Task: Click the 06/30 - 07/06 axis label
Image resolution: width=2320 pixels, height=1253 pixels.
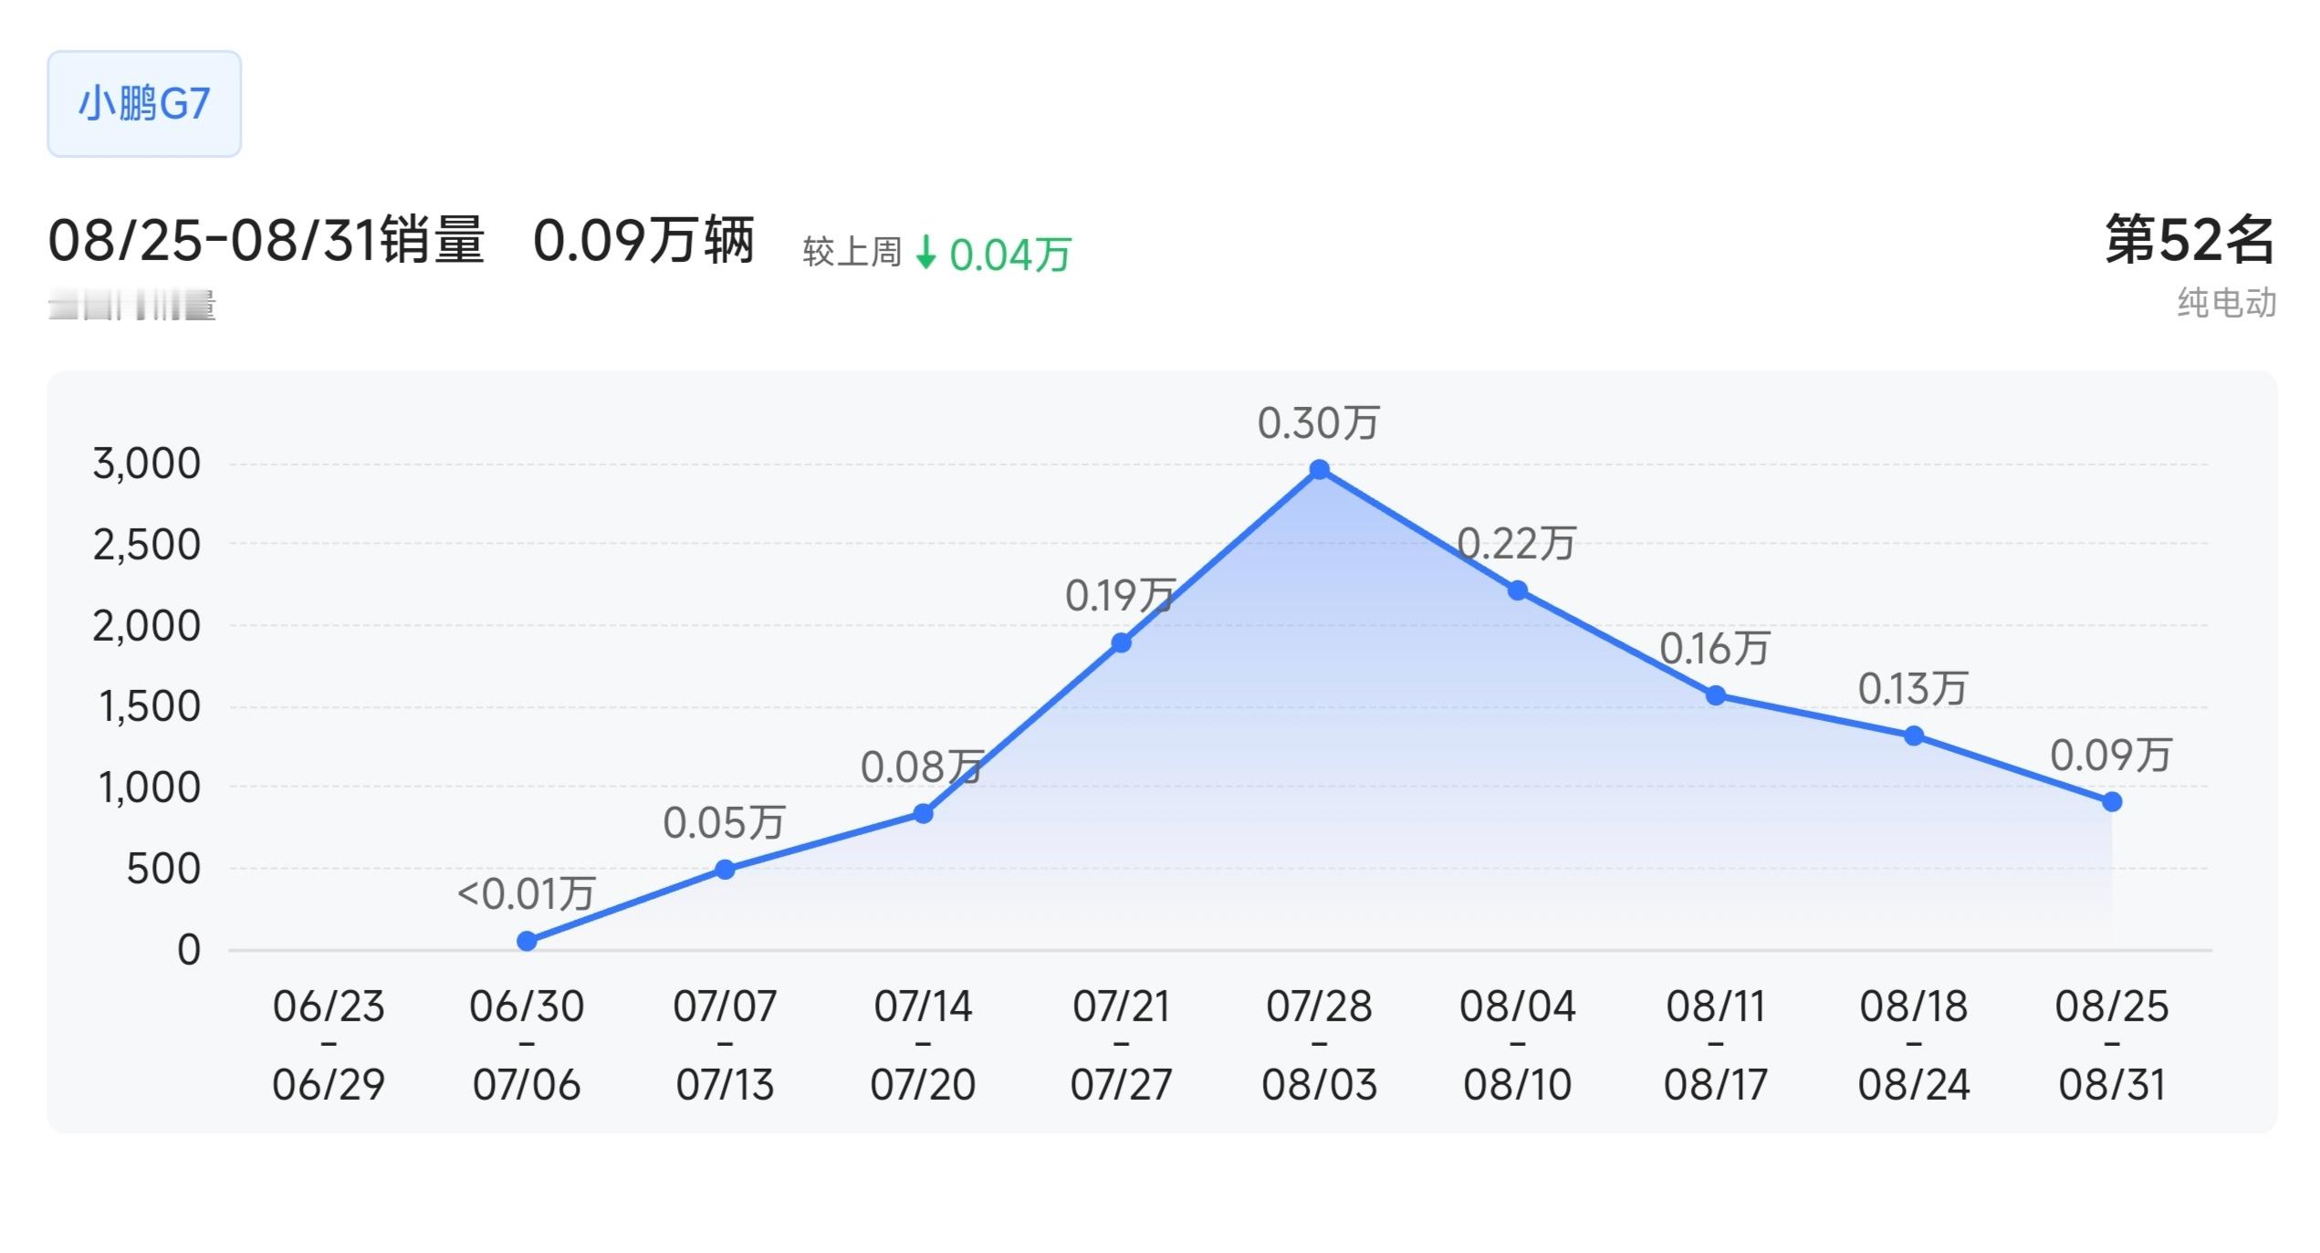Action: [527, 1045]
